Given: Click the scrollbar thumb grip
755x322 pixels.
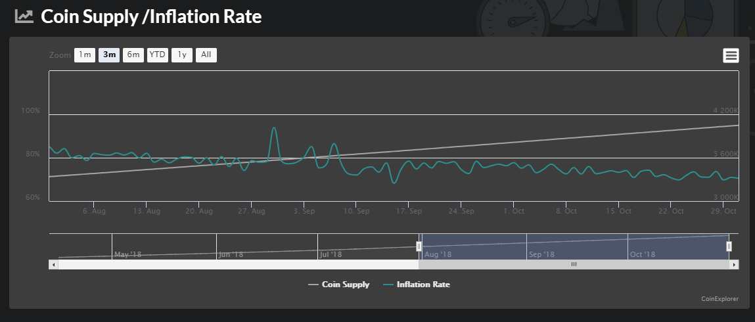Looking at the screenshot, I should [x=574, y=265].
